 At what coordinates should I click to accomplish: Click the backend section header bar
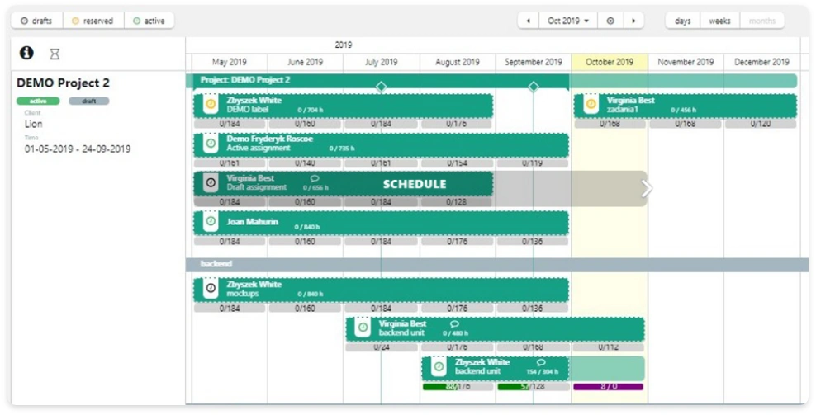click(497, 264)
